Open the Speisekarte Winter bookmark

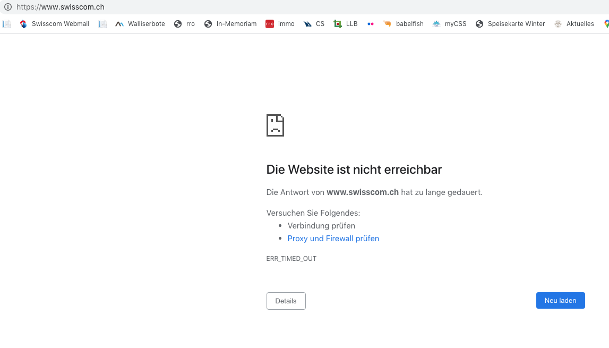pyautogui.click(x=510, y=24)
